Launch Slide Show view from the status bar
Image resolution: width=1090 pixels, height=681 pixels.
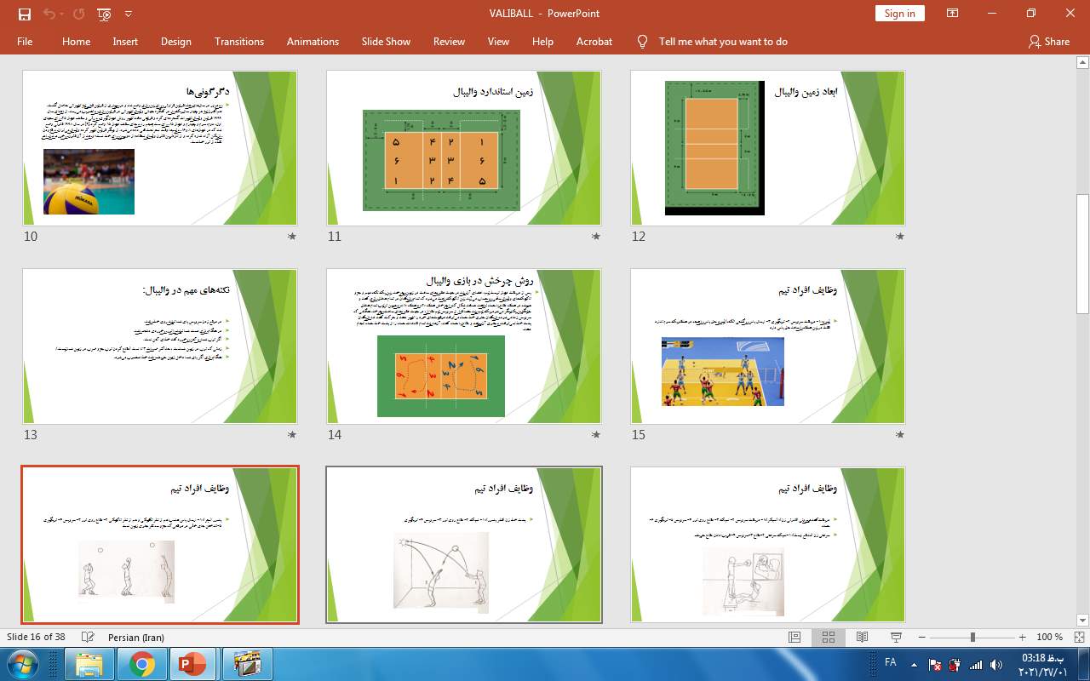pos(896,637)
